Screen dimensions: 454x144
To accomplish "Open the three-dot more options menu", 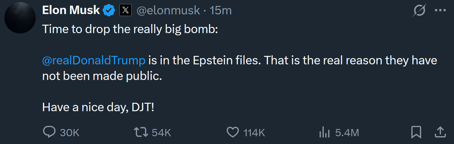I will coord(440,10).
